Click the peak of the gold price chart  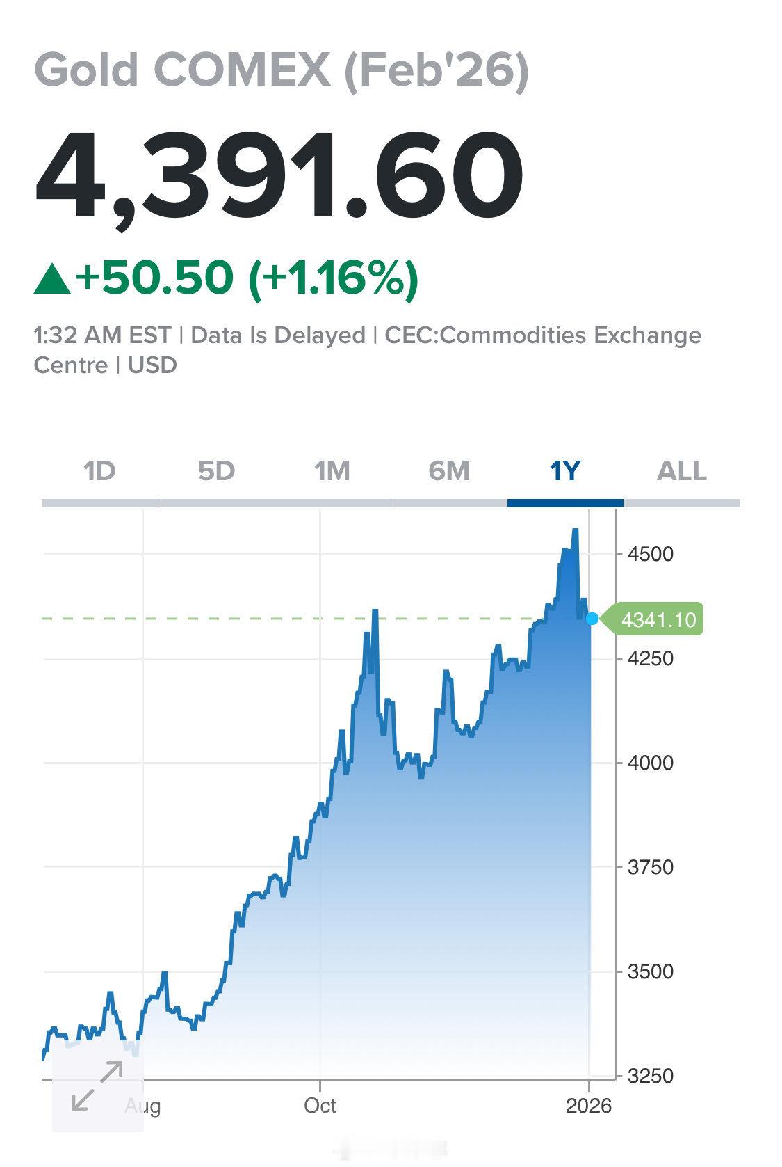tap(575, 529)
